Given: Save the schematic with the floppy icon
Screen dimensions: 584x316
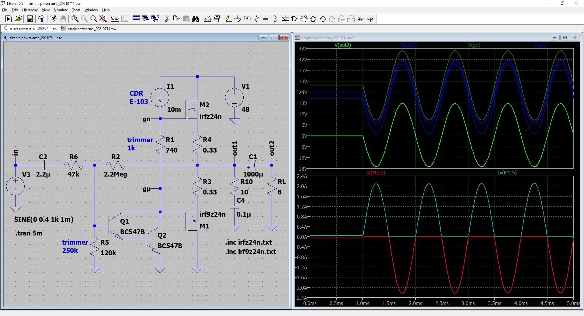Looking at the screenshot, I should (30, 19).
